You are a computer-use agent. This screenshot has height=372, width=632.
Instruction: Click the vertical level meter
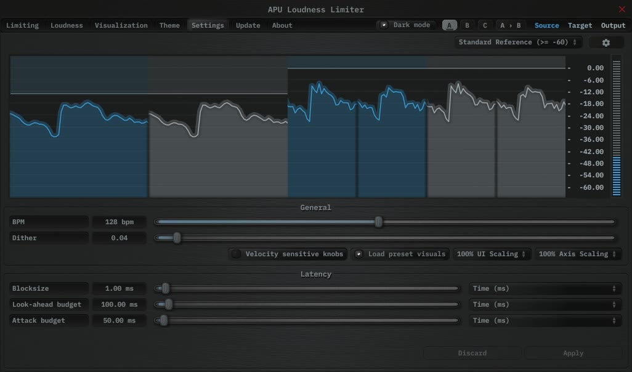pos(616,127)
